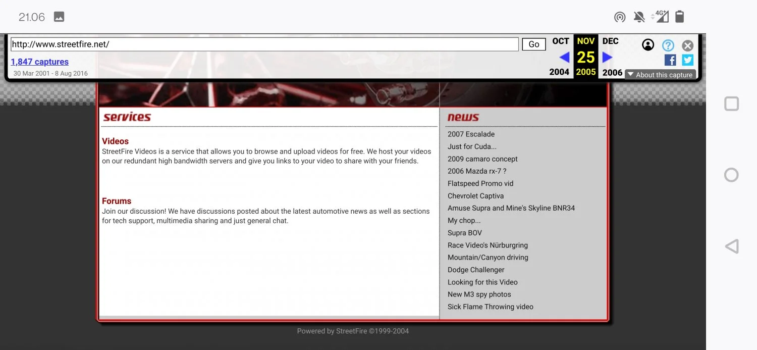Expand the About this capture panel

(x=661, y=74)
